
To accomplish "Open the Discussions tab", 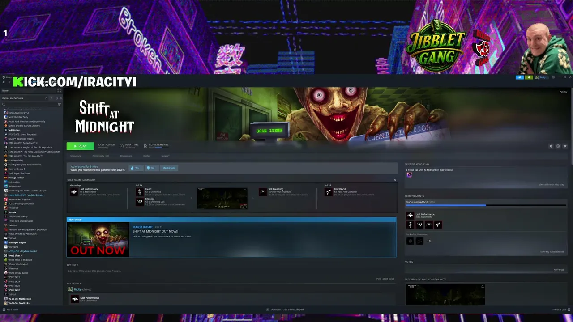I will (126, 156).
